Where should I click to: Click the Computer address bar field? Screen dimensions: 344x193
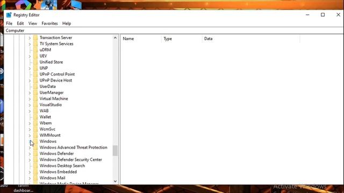173,31
